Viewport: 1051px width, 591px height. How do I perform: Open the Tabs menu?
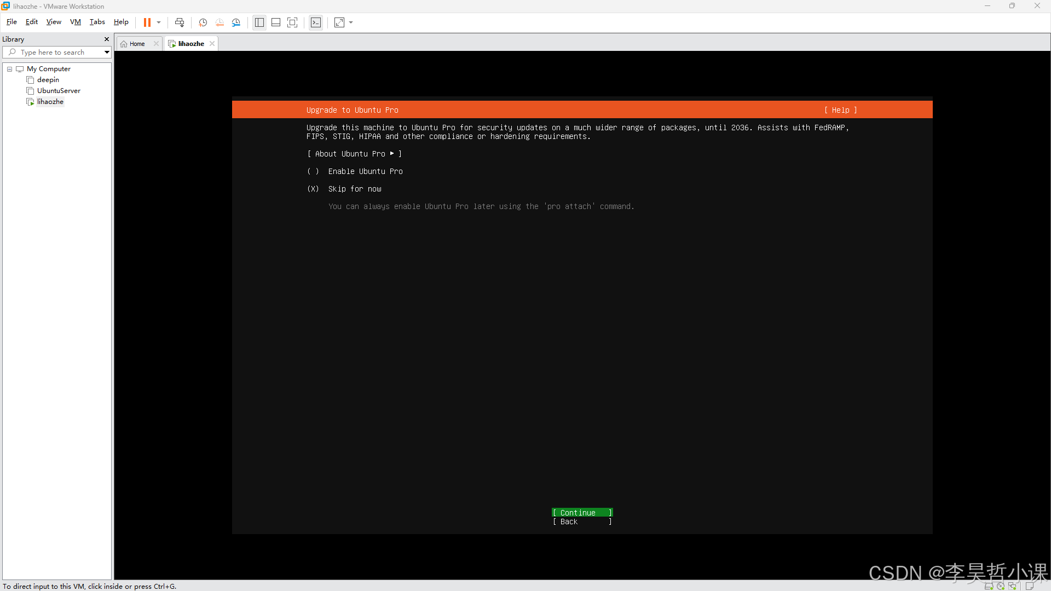coord(97,22)
